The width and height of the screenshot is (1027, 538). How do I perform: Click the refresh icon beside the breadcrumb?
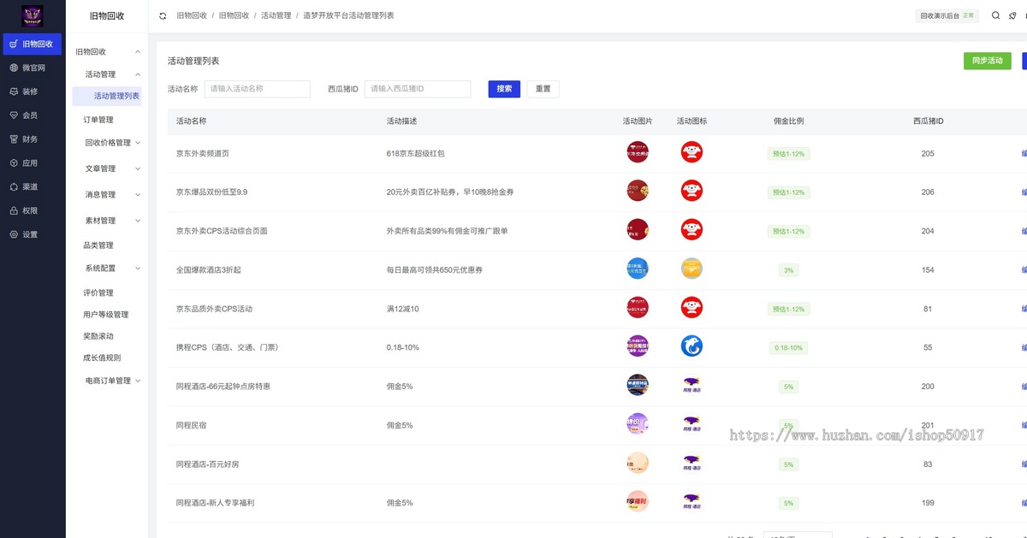pos(163,16)
